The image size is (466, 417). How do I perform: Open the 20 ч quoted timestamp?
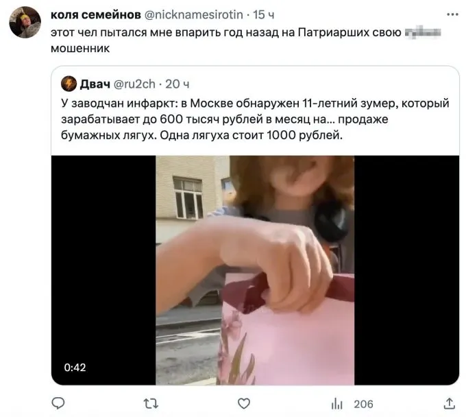(x=177, y=84)
